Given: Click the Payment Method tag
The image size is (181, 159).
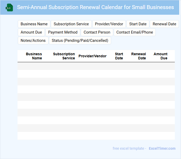Looking at the screenshot, I should click(x=63, y=32).
